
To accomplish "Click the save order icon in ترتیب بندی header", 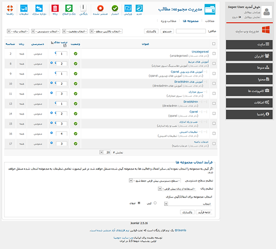I will click(x=65, y=45).
